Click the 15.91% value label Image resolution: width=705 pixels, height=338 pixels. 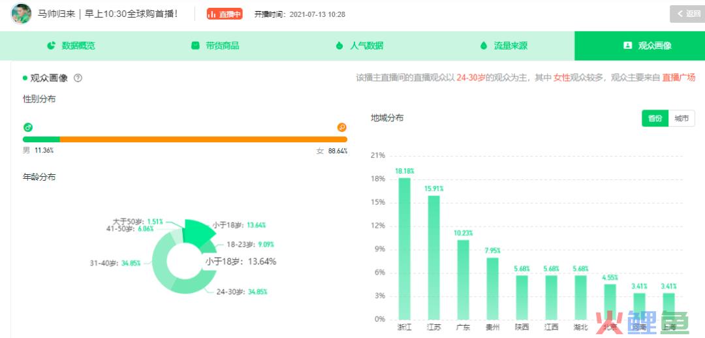pos(434,189)
